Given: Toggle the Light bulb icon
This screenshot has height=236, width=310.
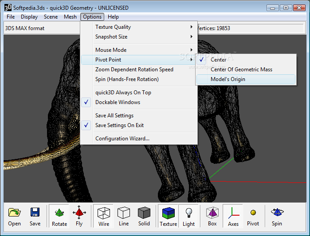Looking at the screenshot, I should [189, 213].
